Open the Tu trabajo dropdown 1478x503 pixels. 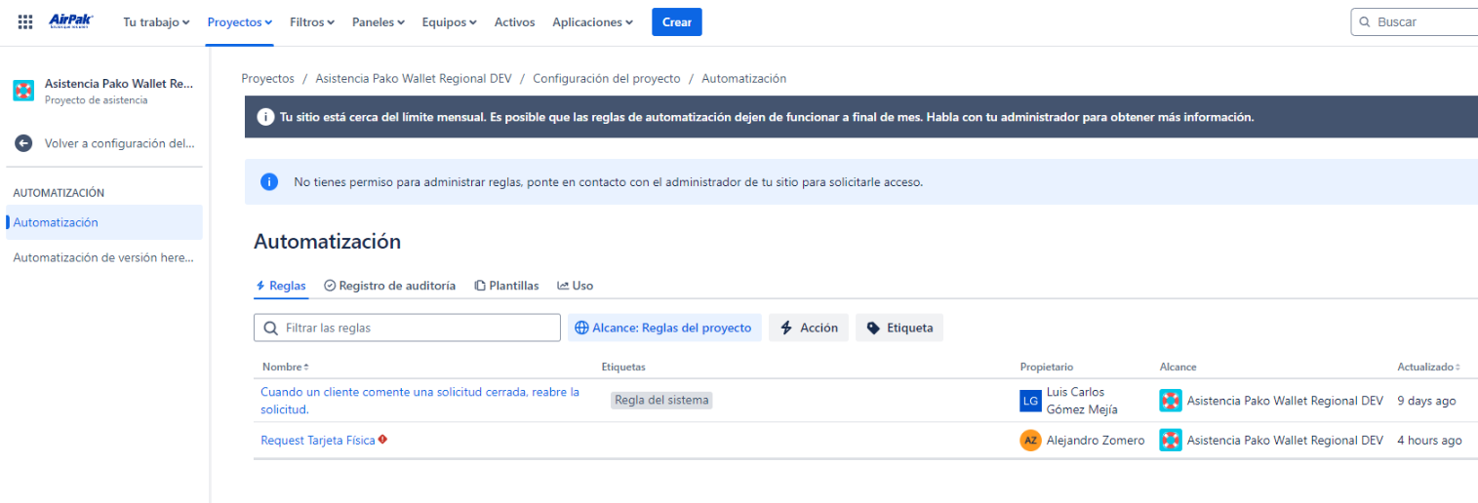(156, 21)
